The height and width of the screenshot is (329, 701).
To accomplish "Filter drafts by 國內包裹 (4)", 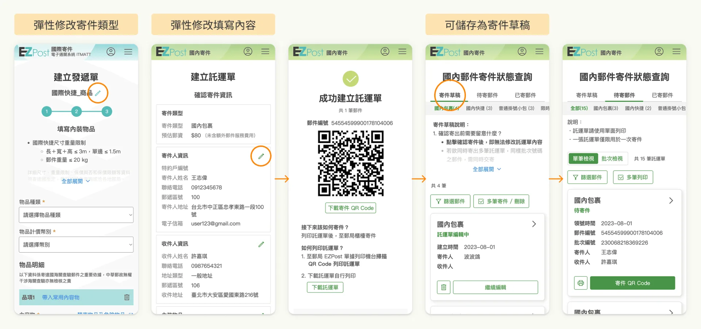I will click(x=447, y=108).
